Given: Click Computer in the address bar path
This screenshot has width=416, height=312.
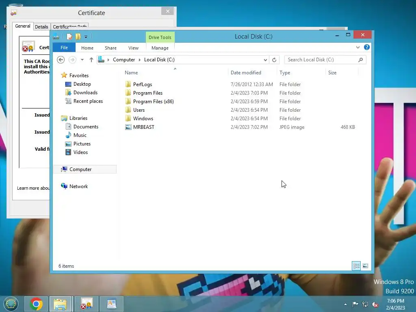Looking at the screenshot, I should point(124,60).
